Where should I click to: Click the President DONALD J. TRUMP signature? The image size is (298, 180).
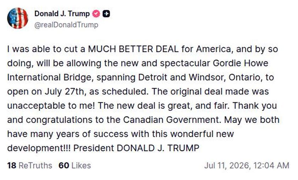tap(136, 148)
